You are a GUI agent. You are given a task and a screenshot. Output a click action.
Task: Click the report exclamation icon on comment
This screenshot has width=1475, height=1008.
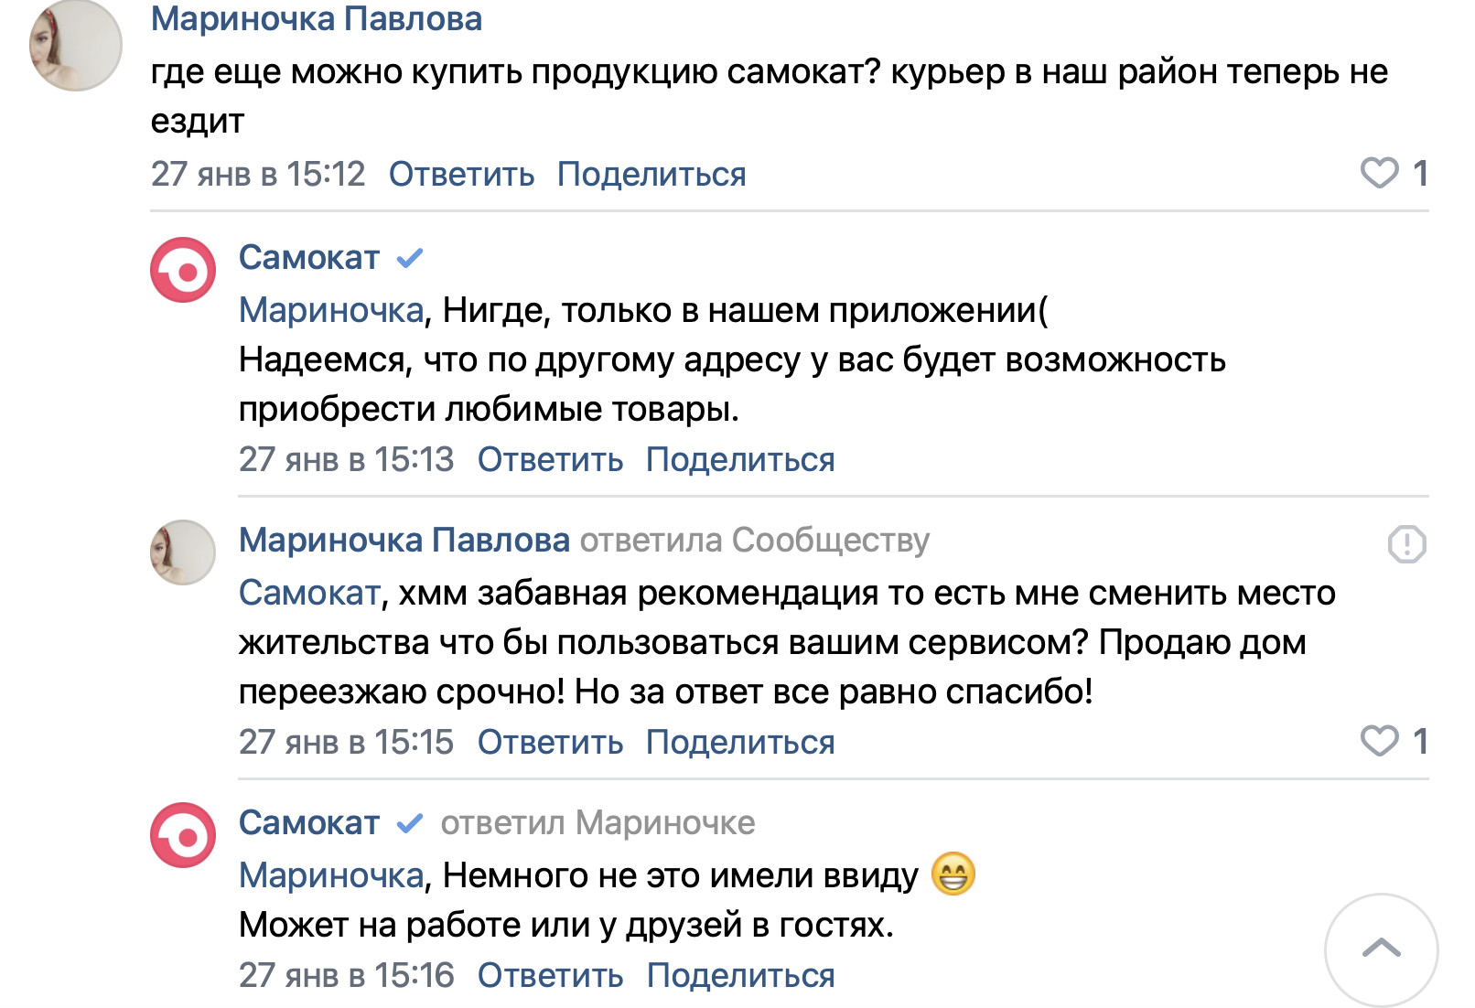(x=1406, y=544)
